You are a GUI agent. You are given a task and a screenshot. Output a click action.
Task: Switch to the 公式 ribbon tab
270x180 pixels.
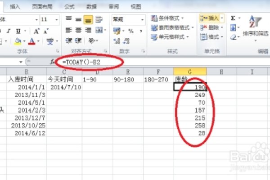coord(69,7)
